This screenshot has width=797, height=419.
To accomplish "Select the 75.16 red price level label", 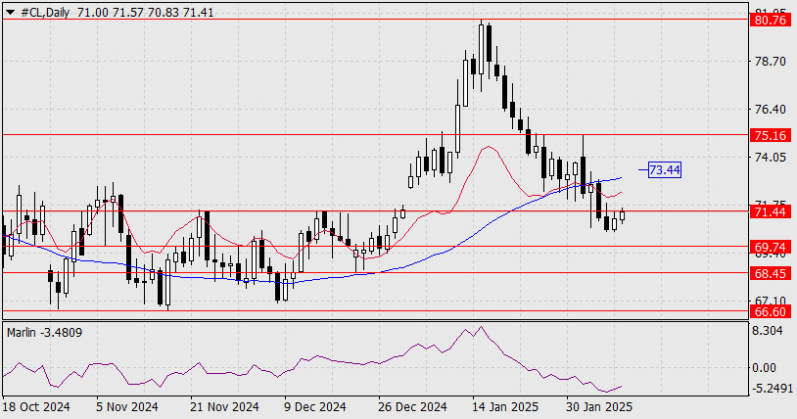I will click(x=771, y=135).
